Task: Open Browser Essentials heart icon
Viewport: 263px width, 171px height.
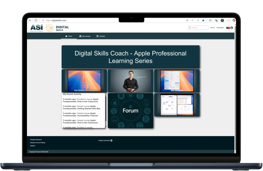Action: pos(216,20)
